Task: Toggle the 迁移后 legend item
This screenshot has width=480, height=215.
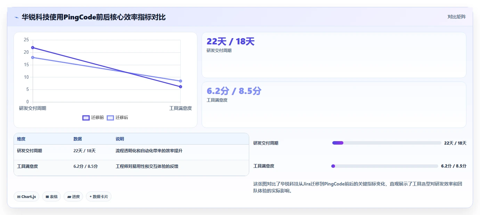Action: [x=117, y=118]
